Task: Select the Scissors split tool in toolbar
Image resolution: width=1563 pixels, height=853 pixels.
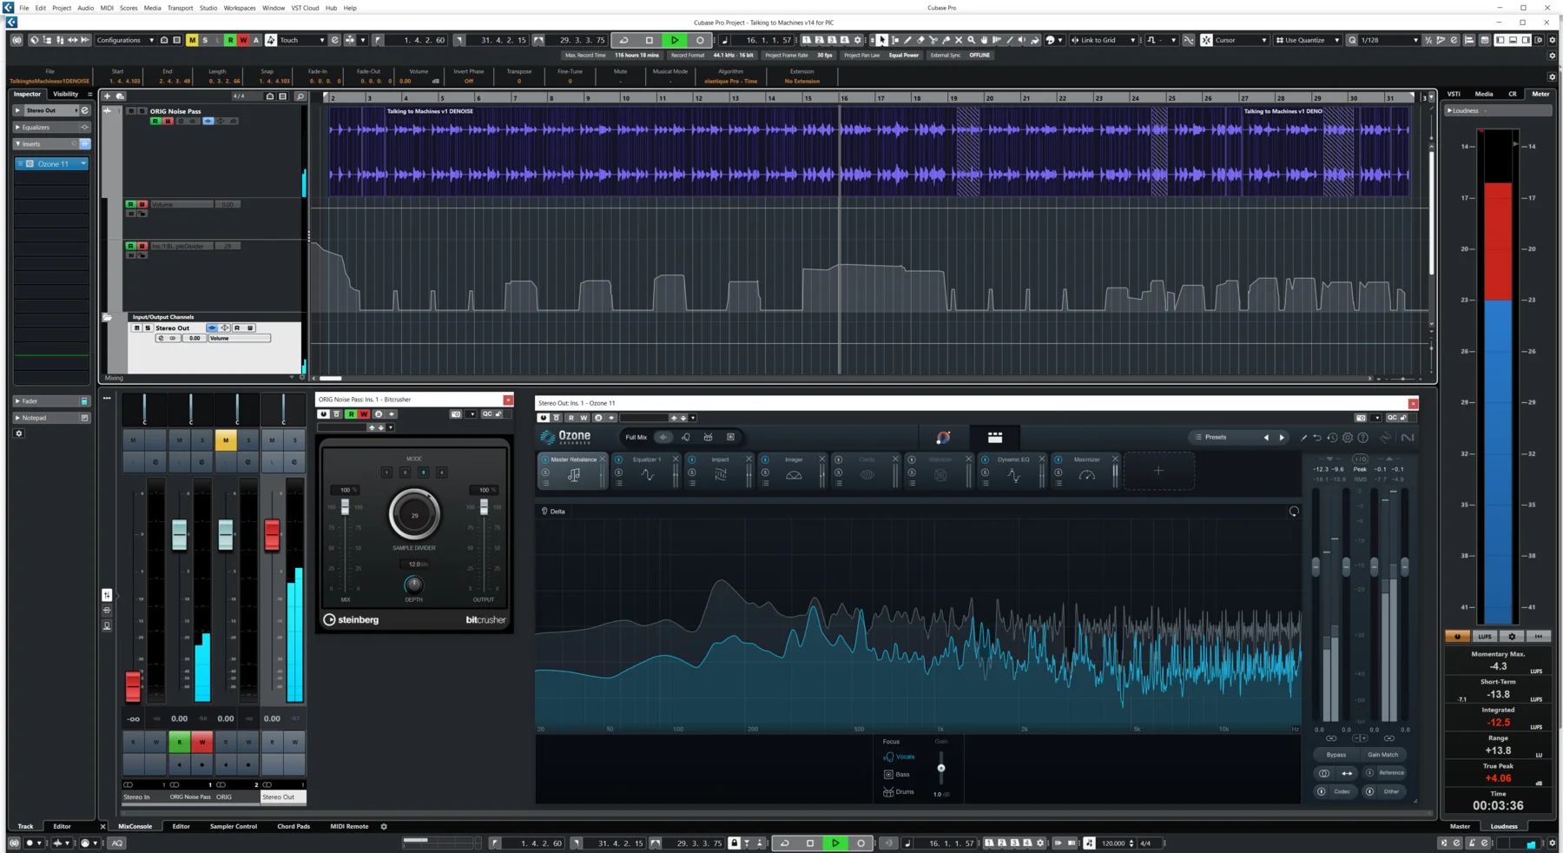Action: click(933, 40)
